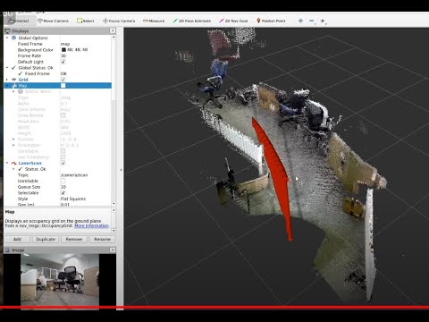The image size is (429, 322).
Task: Click Displays tree scrollbar up arrow
Action: pyautogui.click(x=114, y=38)
